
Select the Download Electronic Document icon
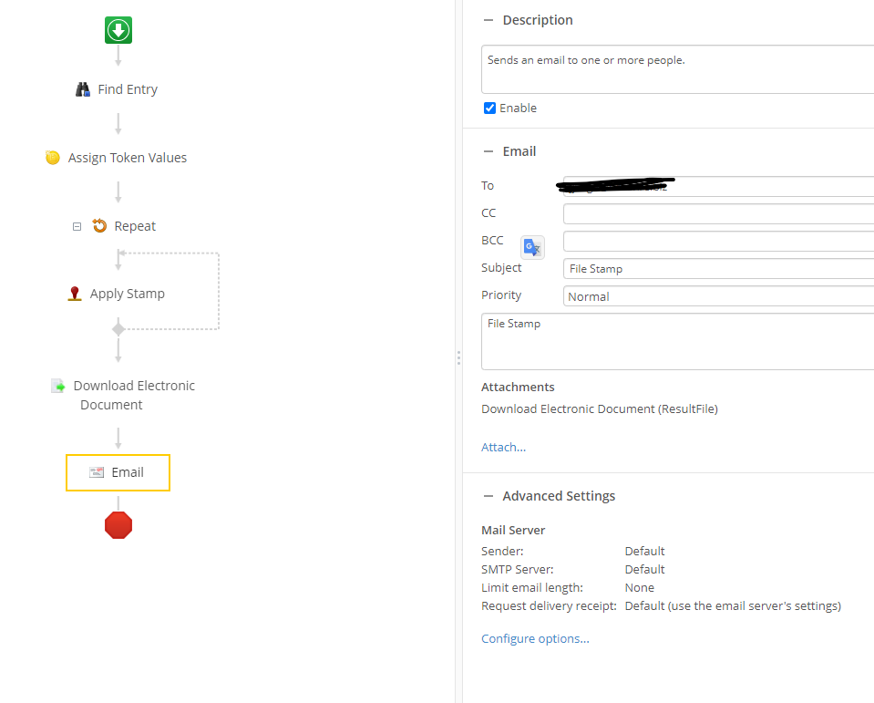[58, 386]
